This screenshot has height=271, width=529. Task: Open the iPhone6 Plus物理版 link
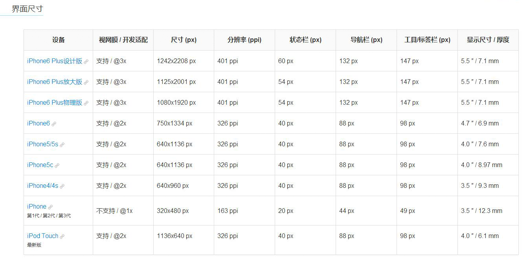pyautogui.click(x=55, y=103)
